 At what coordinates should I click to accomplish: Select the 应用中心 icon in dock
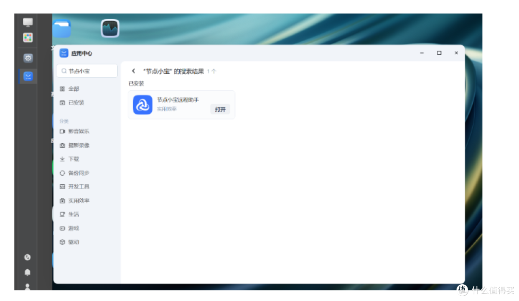coord(28,76)
